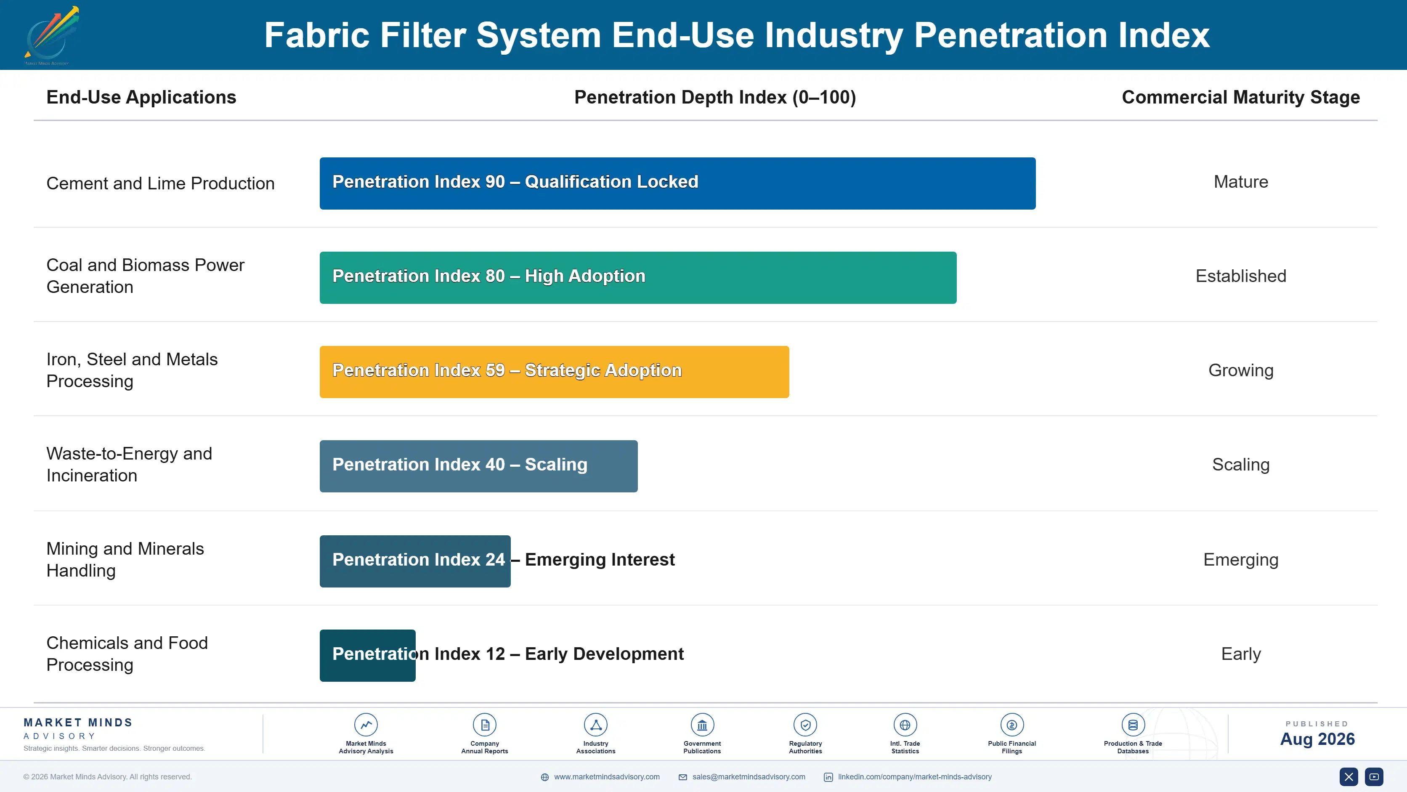Click the Penetration Index 12 teal bar

[x=368, y=656]
